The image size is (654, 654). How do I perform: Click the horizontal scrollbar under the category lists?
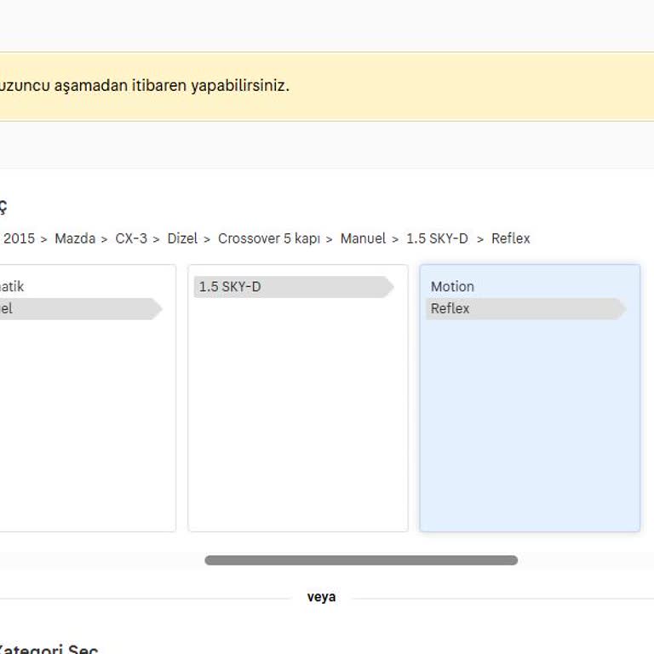[361, 560]
